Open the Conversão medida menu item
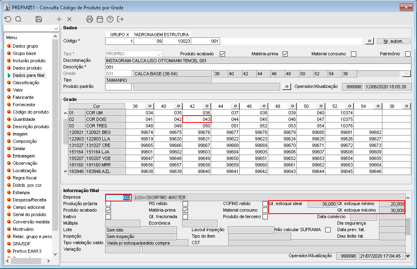This screenshot has width=417, height=269. click(31, 222)
